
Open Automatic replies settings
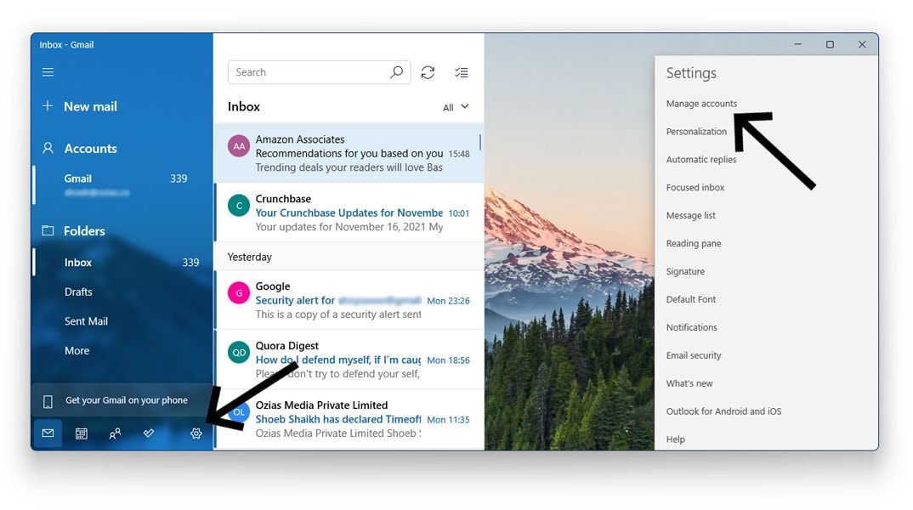tap(701, 160)
